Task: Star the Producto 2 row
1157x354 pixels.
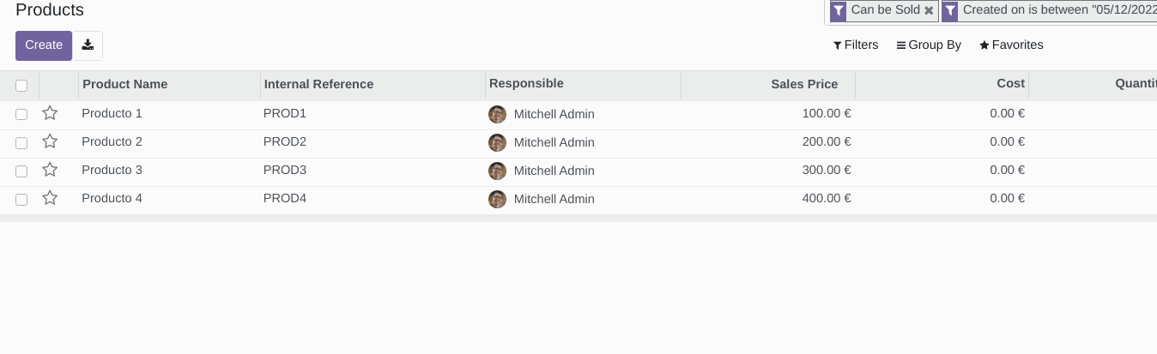Action: coord(50,141)
